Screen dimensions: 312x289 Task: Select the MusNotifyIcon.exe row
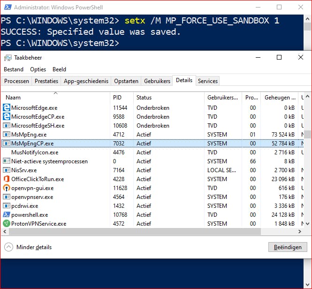tap(152, 152)
